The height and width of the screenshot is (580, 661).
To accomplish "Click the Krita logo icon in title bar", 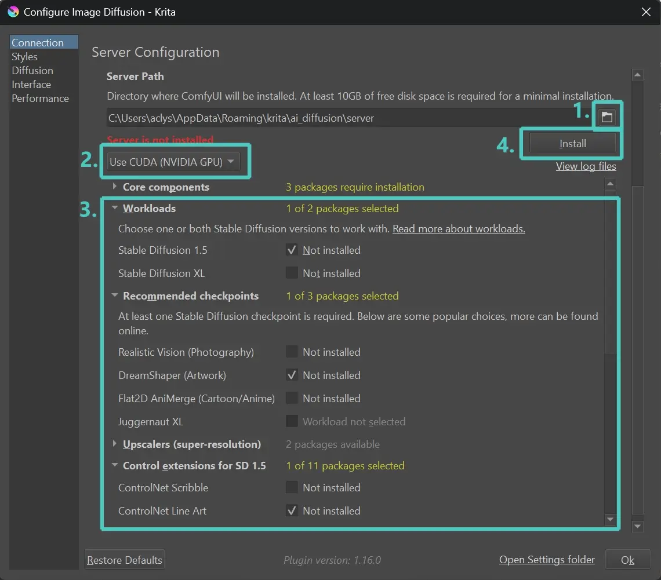I will [13, 12].
